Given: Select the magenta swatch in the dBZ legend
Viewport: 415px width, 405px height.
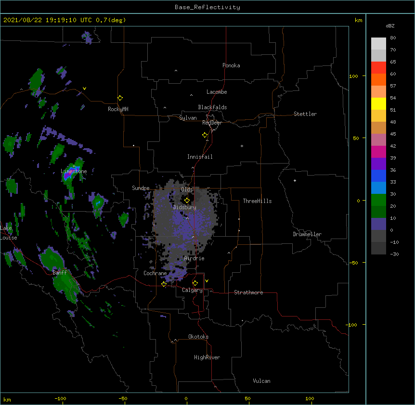Looking at the screenshot, I should coord(378,152).
